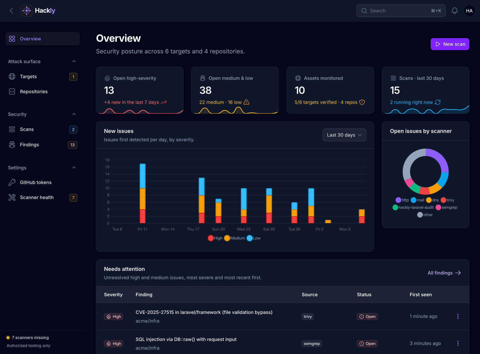Select Overview in the sidebar
Viewport: 480px width, 354px height.
tap(43, 39)
